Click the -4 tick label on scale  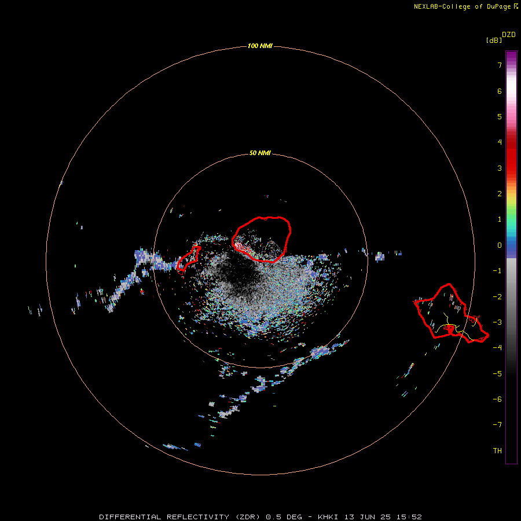(x=497, y=347)
